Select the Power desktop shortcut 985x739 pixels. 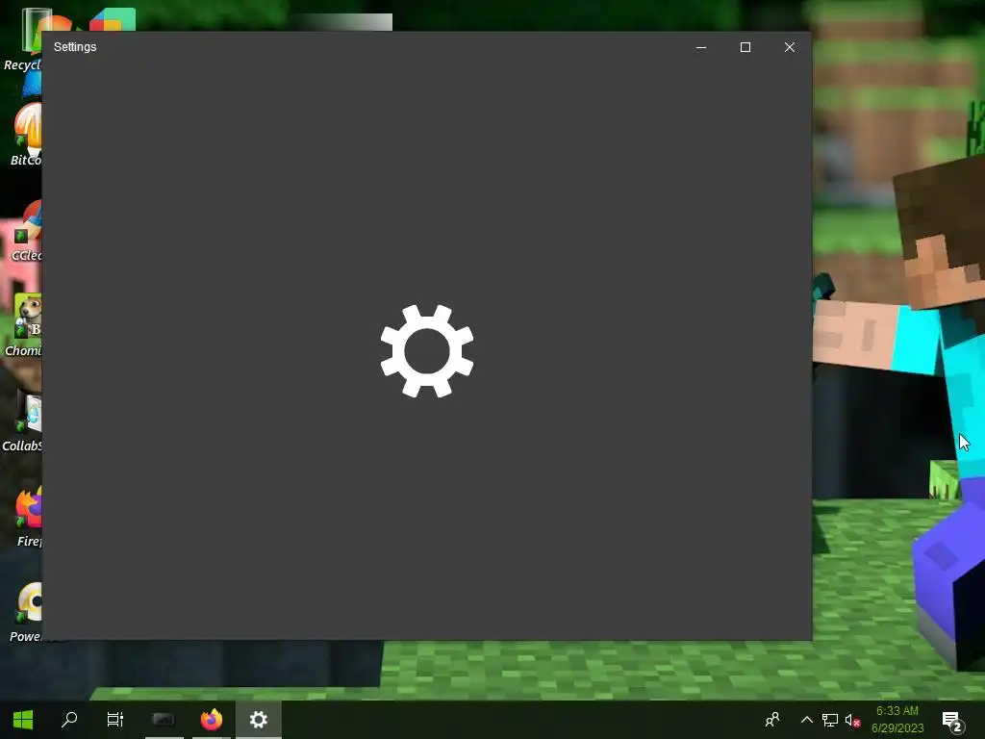(26, 611)
